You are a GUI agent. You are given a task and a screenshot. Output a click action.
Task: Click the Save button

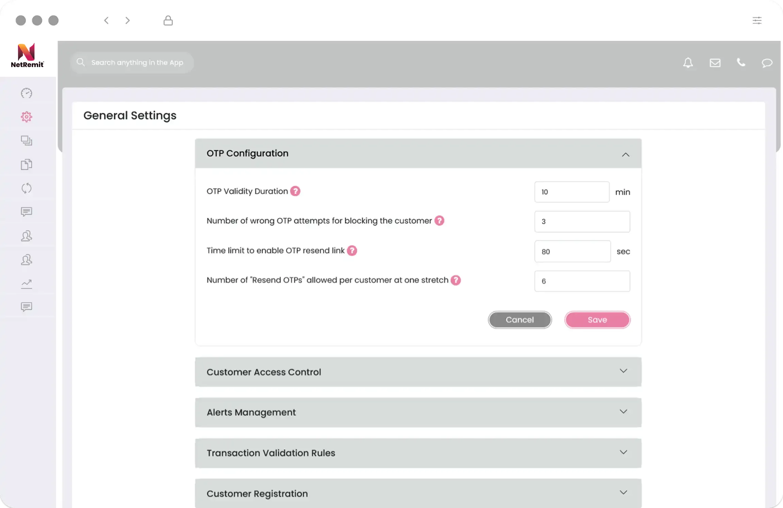tap(597, 320)
